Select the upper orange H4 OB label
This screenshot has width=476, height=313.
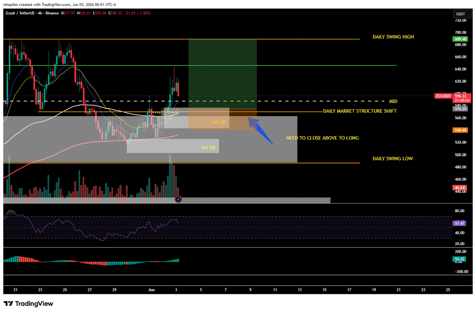[x=219, y=123]
